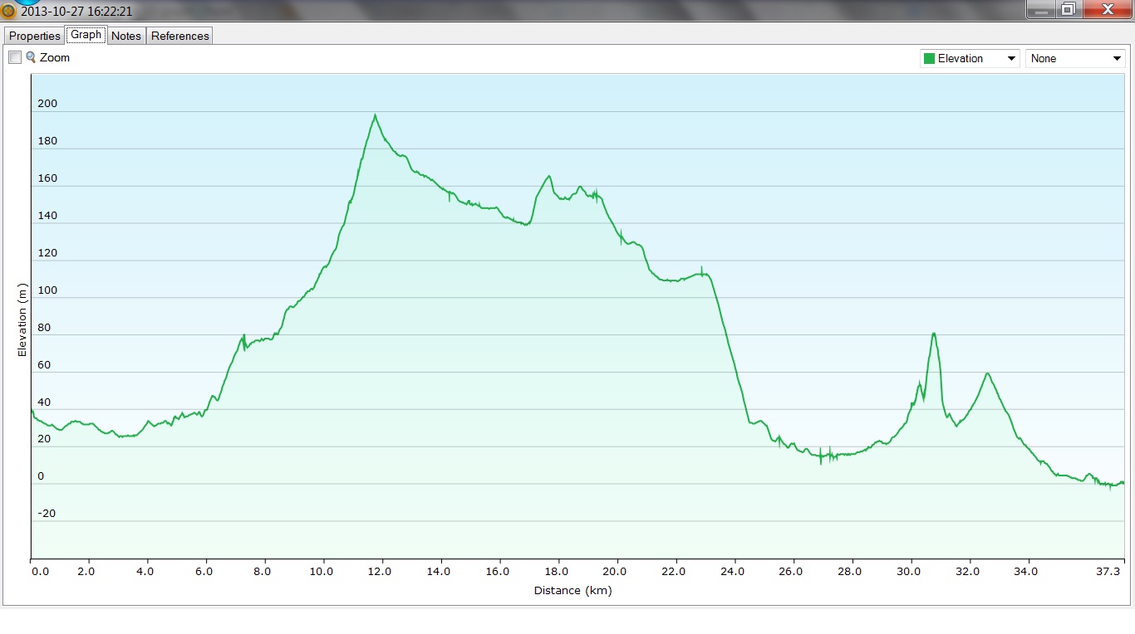Click the window title 2013-10-27 16:22:21
This screenshot has height=634, width=1135.
(x=76, y=12)
